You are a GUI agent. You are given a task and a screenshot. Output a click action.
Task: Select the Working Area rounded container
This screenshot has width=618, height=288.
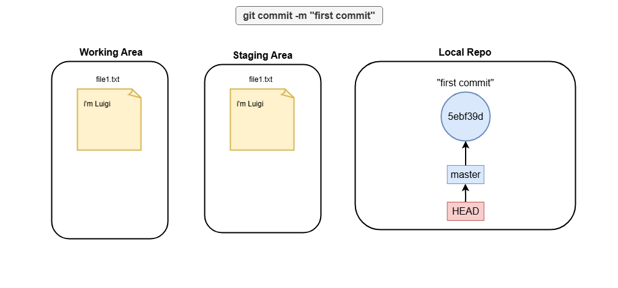(110, 150)
